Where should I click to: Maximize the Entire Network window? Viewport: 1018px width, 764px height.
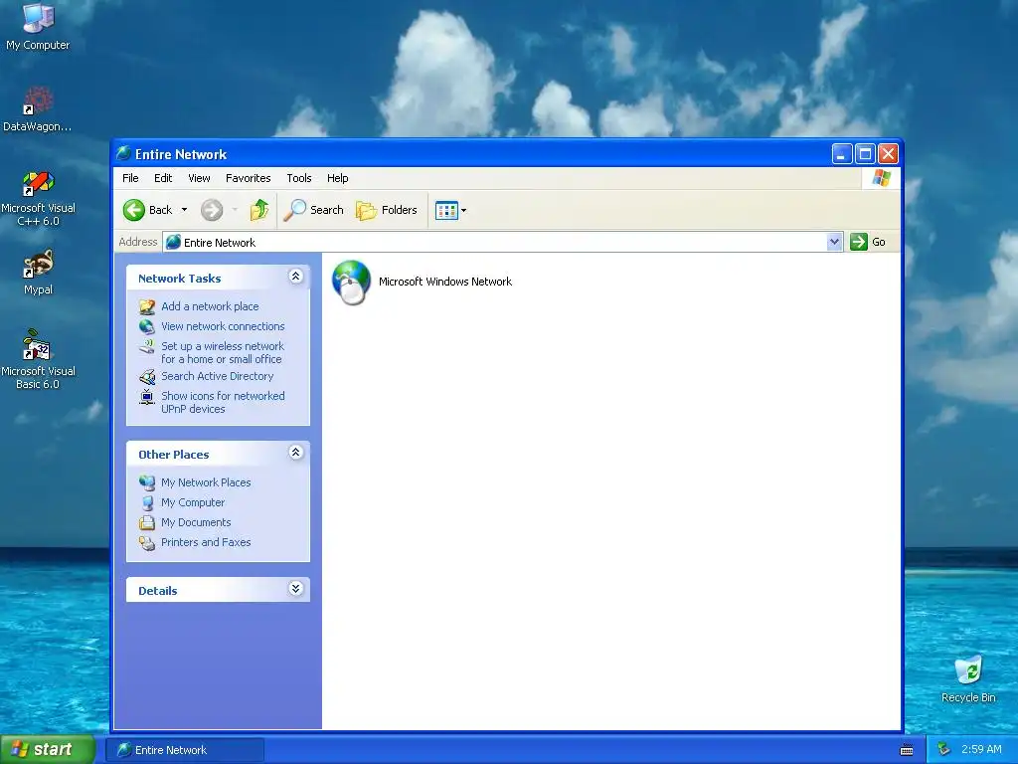[865, 154]
